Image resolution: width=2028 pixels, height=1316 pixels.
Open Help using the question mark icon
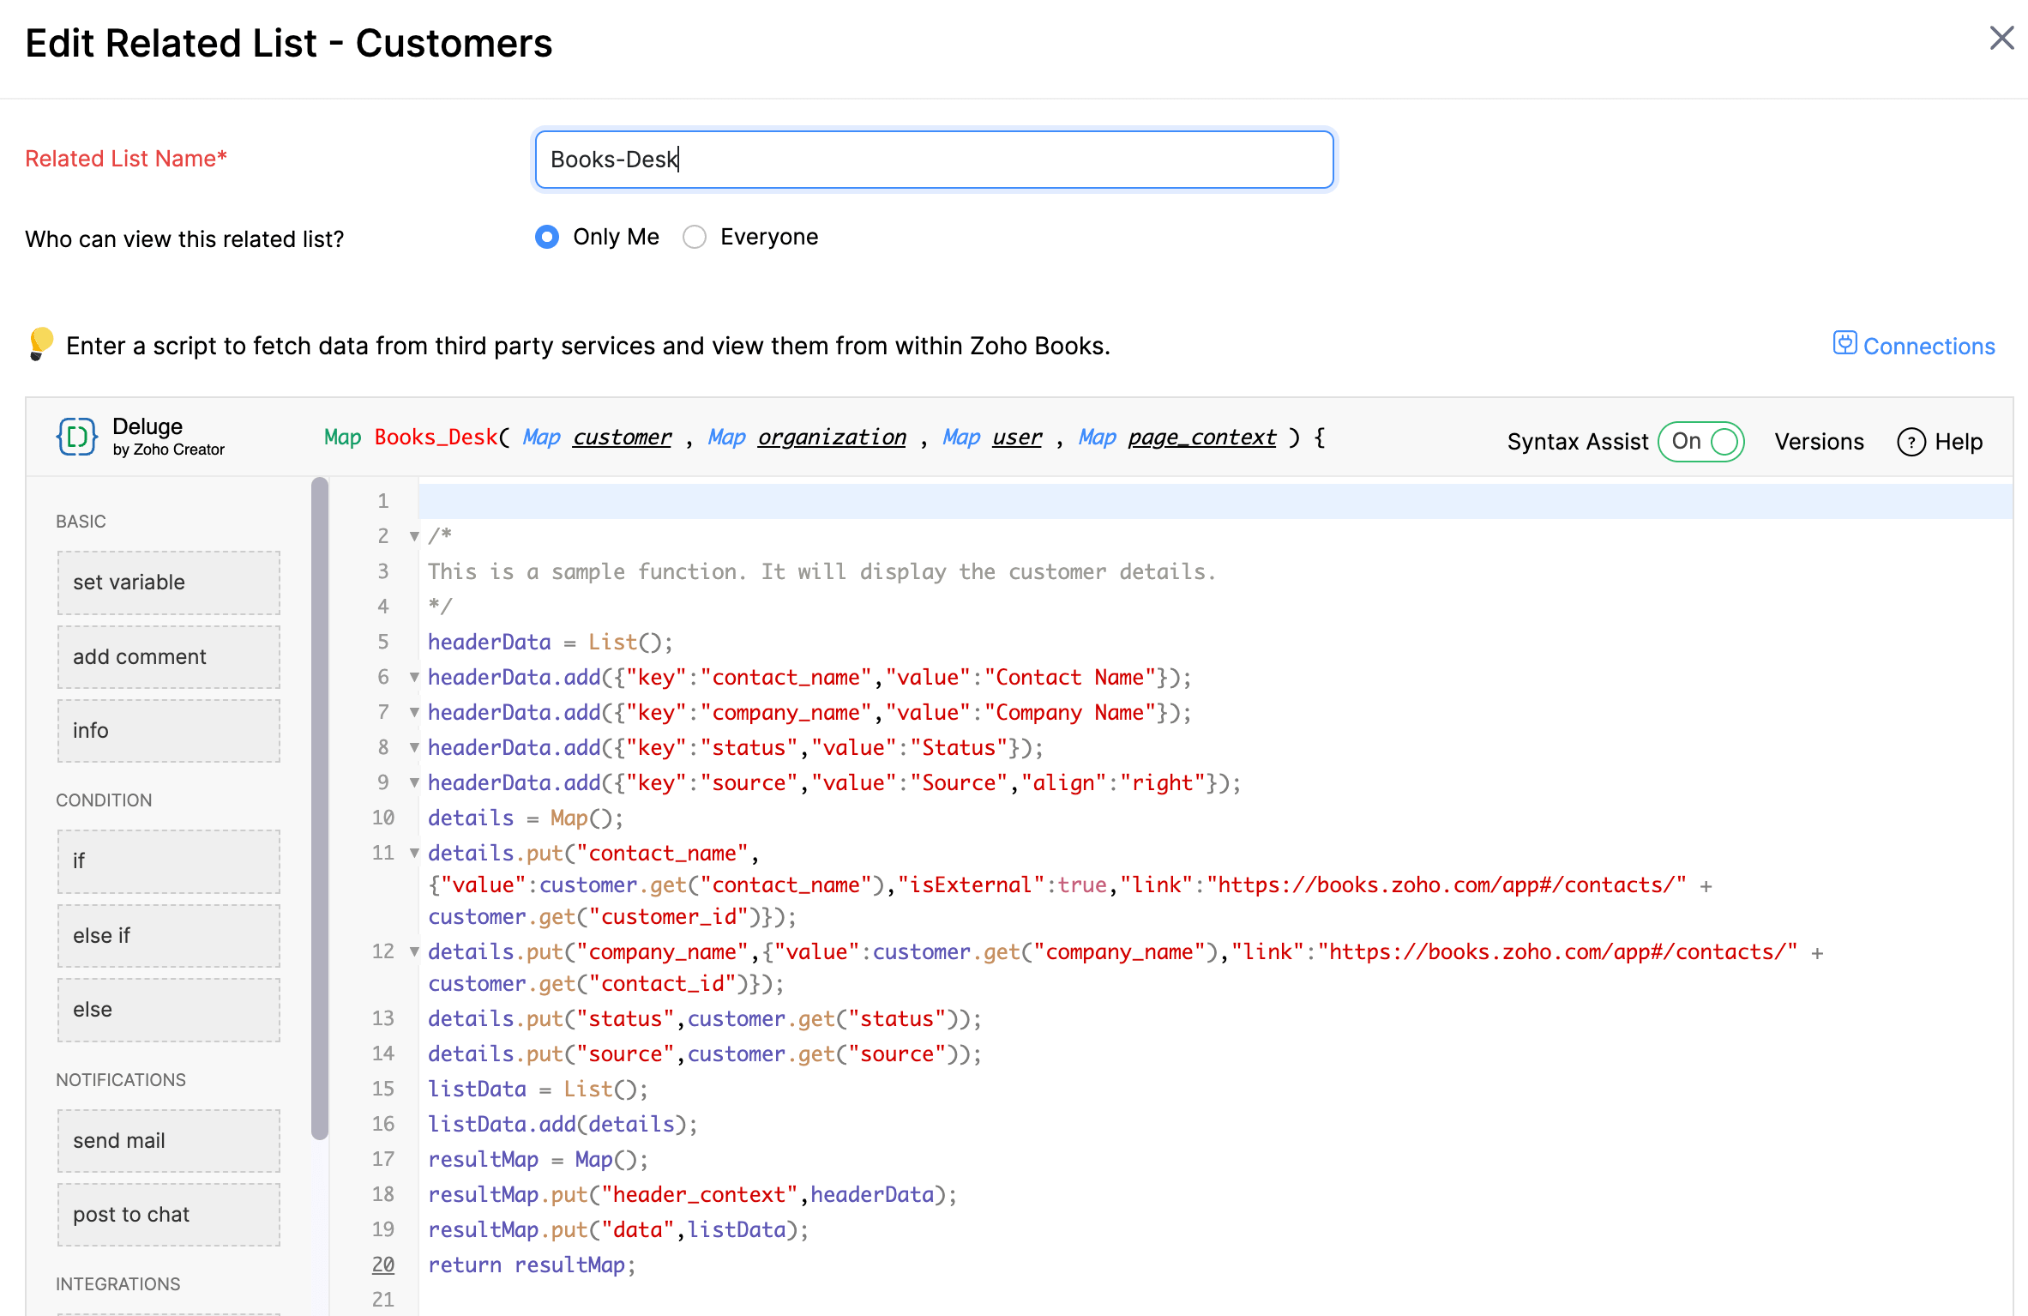pyautogui.click(x=1912, y=442)
